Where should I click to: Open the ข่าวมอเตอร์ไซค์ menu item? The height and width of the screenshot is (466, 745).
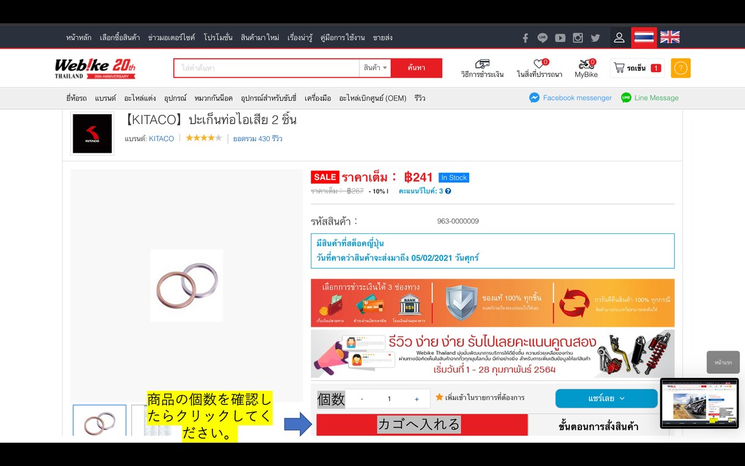[172, 38]
